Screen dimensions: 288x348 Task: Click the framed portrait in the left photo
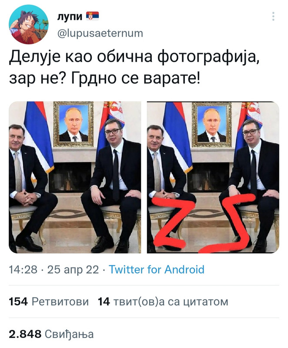point(74,124)
